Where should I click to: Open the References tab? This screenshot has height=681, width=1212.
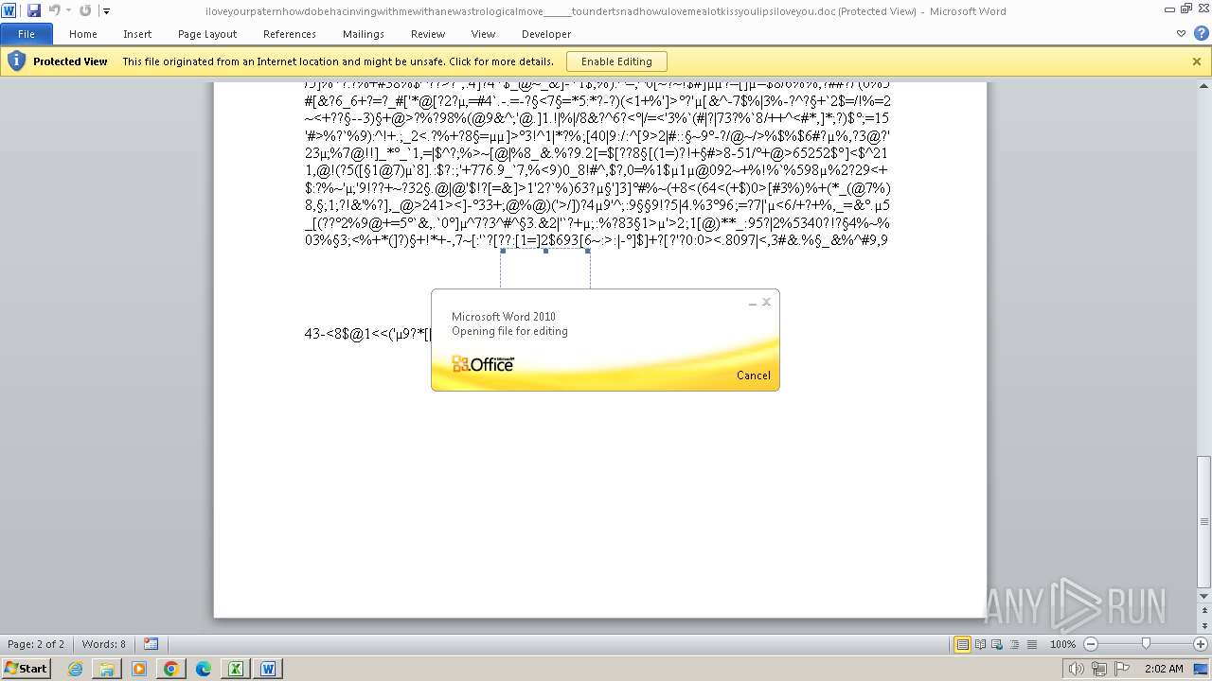(290, 34)
